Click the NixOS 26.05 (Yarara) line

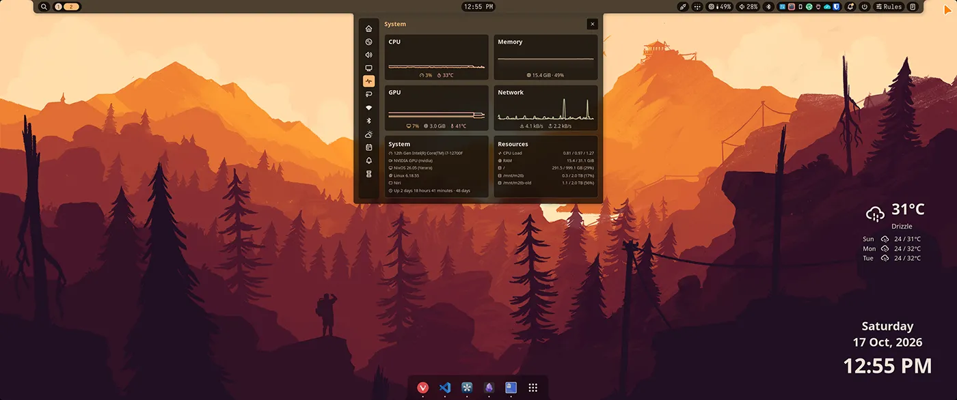point(411,168)
